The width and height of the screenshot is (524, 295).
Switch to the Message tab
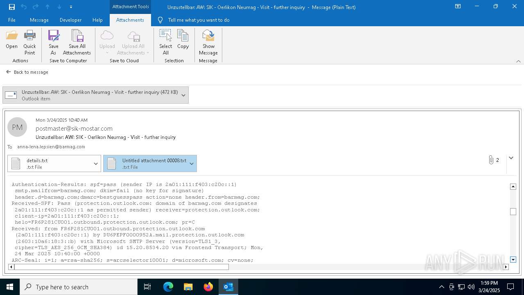click(39, 20)
